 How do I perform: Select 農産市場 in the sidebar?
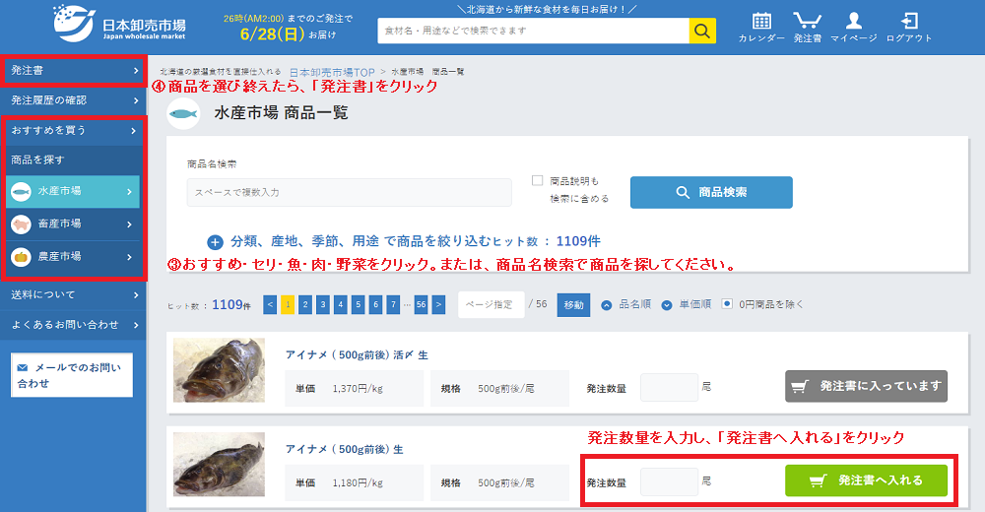[x=73, y=257]
